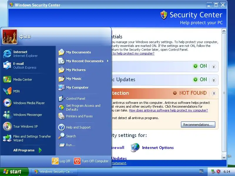Click red security shield tray icon
235x176 pixels.
pos(218,172)
